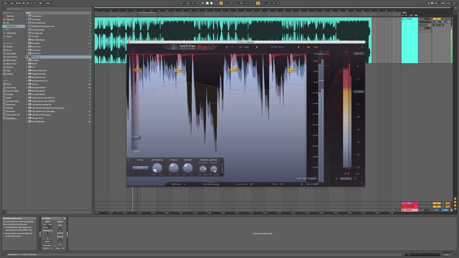The image size is (459, 258).
Task: Click the Lookahead knob
Action: click(157, 168)
